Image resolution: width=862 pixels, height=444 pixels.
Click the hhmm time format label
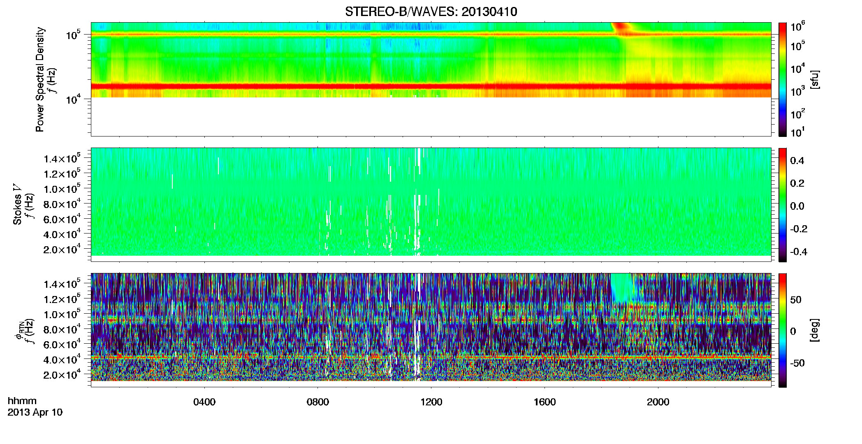click(22, 401)
